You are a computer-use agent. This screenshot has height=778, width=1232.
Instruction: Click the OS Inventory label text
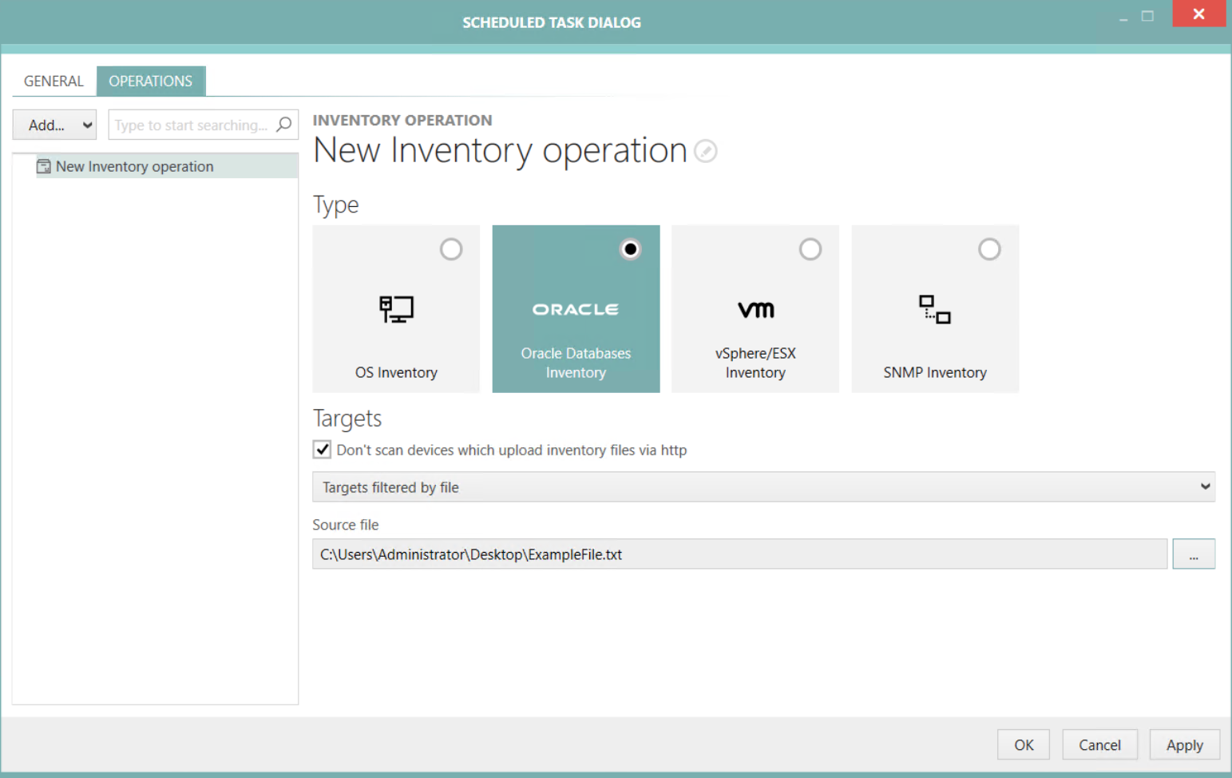tap(396, 372)
